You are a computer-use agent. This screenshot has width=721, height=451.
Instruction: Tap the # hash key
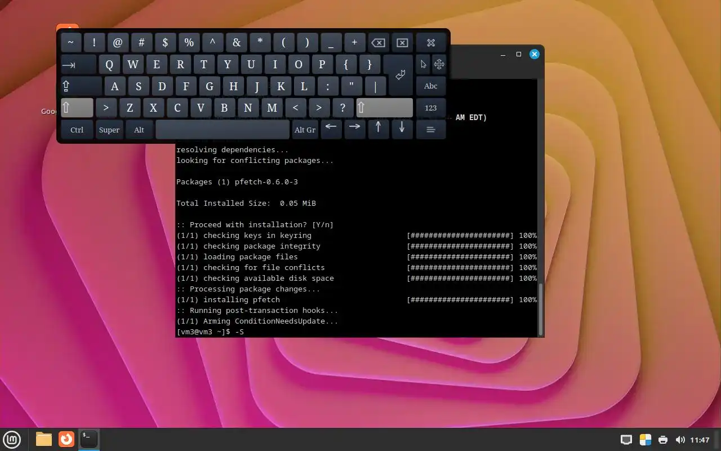(141, 42)
